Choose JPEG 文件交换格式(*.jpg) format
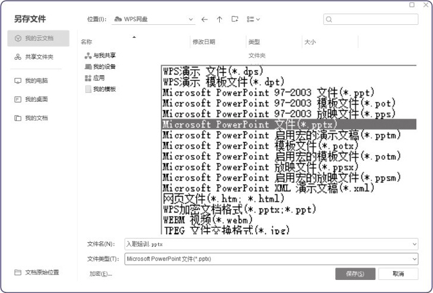The width and height of the screenshot is (433, 293). [x=289, y=230]
